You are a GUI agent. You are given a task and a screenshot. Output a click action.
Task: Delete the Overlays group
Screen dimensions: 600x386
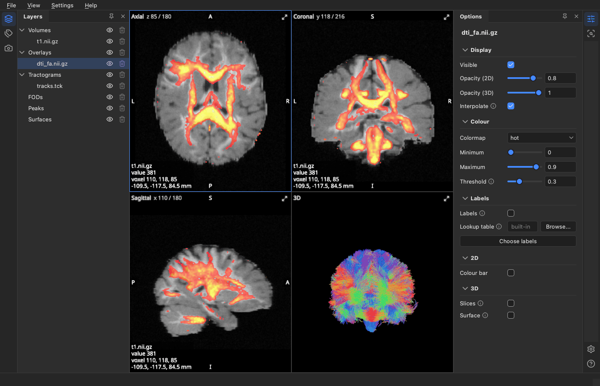122,52
